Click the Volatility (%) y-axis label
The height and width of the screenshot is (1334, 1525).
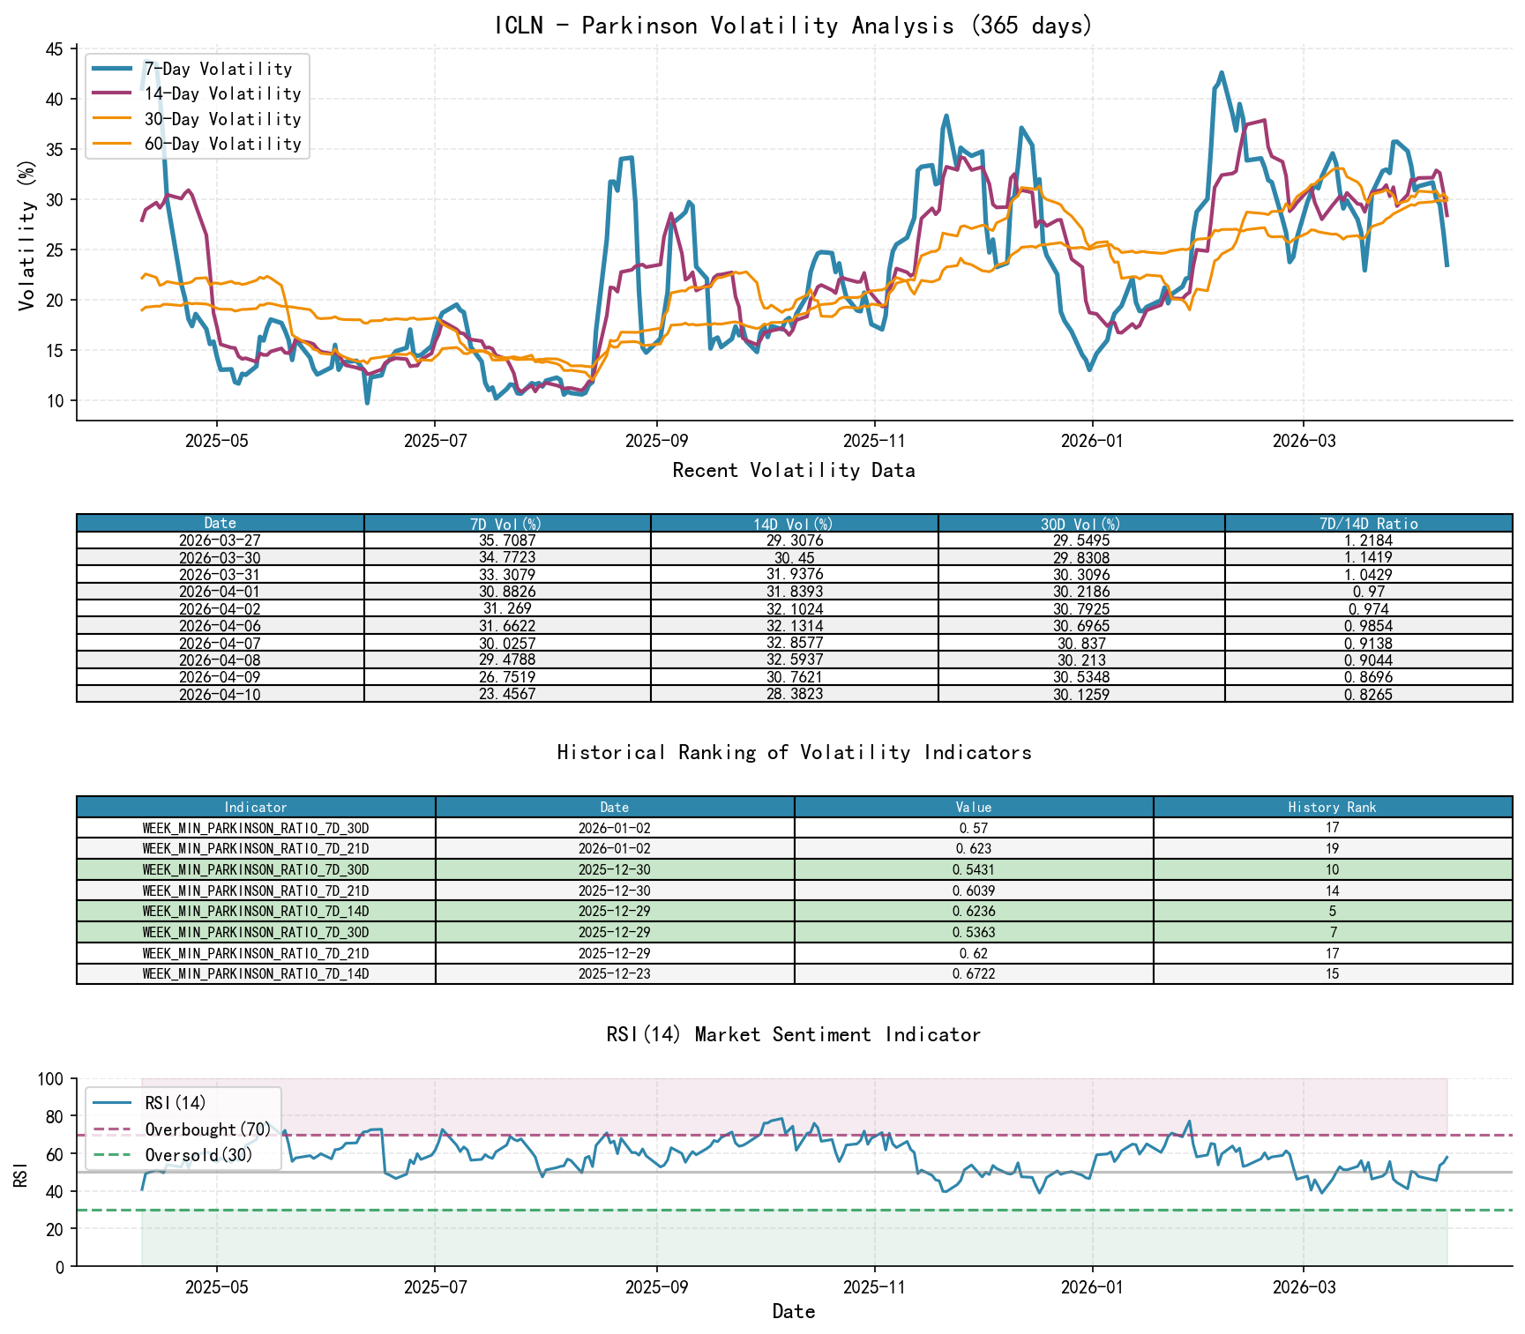tap(26, 235)
